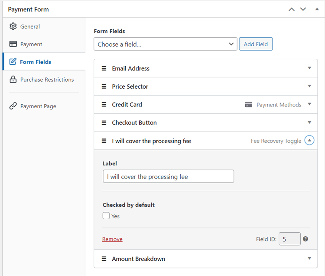Image resolution: width=325 pixels, height=276 pixels.
Task: Check the 'Checked by default' Yes checkbox
Action: 106,216
